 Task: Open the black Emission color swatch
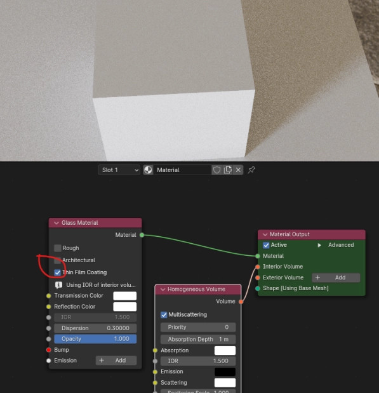(225, 371)
